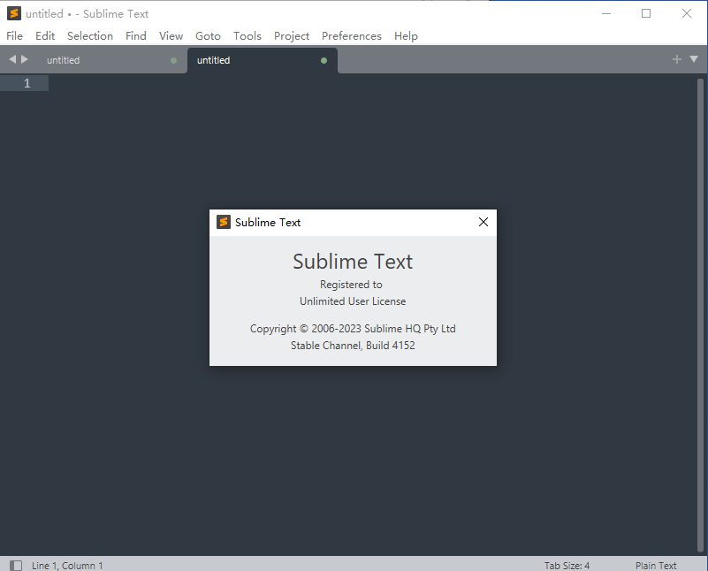Click the unsaved dot on active untitled tab
Screen dimensions: 708x571
click(x=324, y=60)
